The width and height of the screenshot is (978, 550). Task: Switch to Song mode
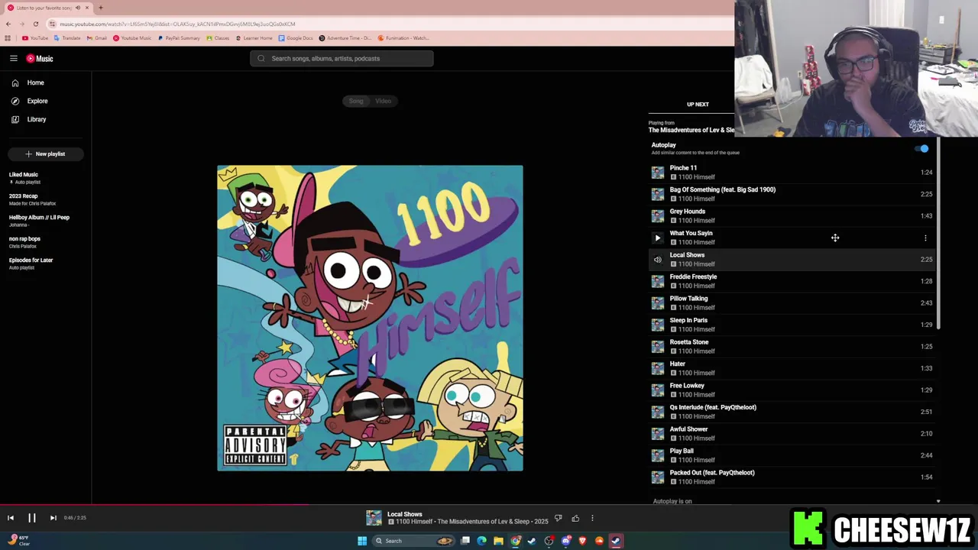[x=356, y=101]
